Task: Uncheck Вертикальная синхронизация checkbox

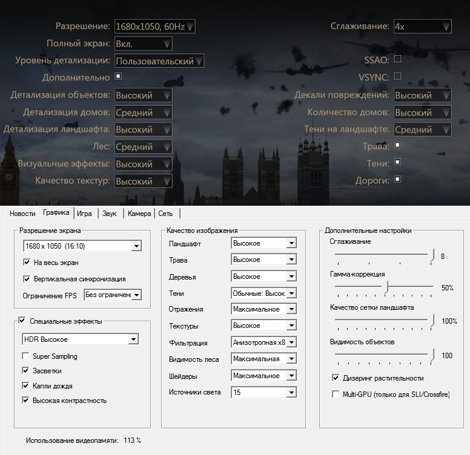Action: point(27,279)
